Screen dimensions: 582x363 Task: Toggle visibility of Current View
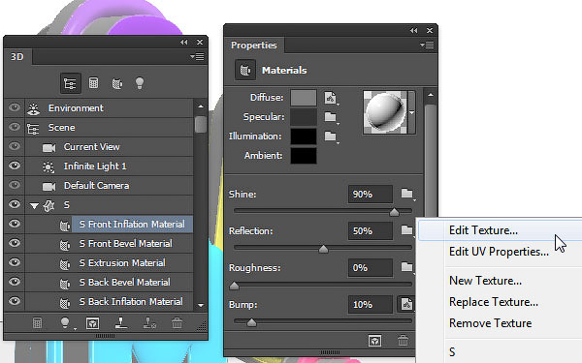coord(15,146)
